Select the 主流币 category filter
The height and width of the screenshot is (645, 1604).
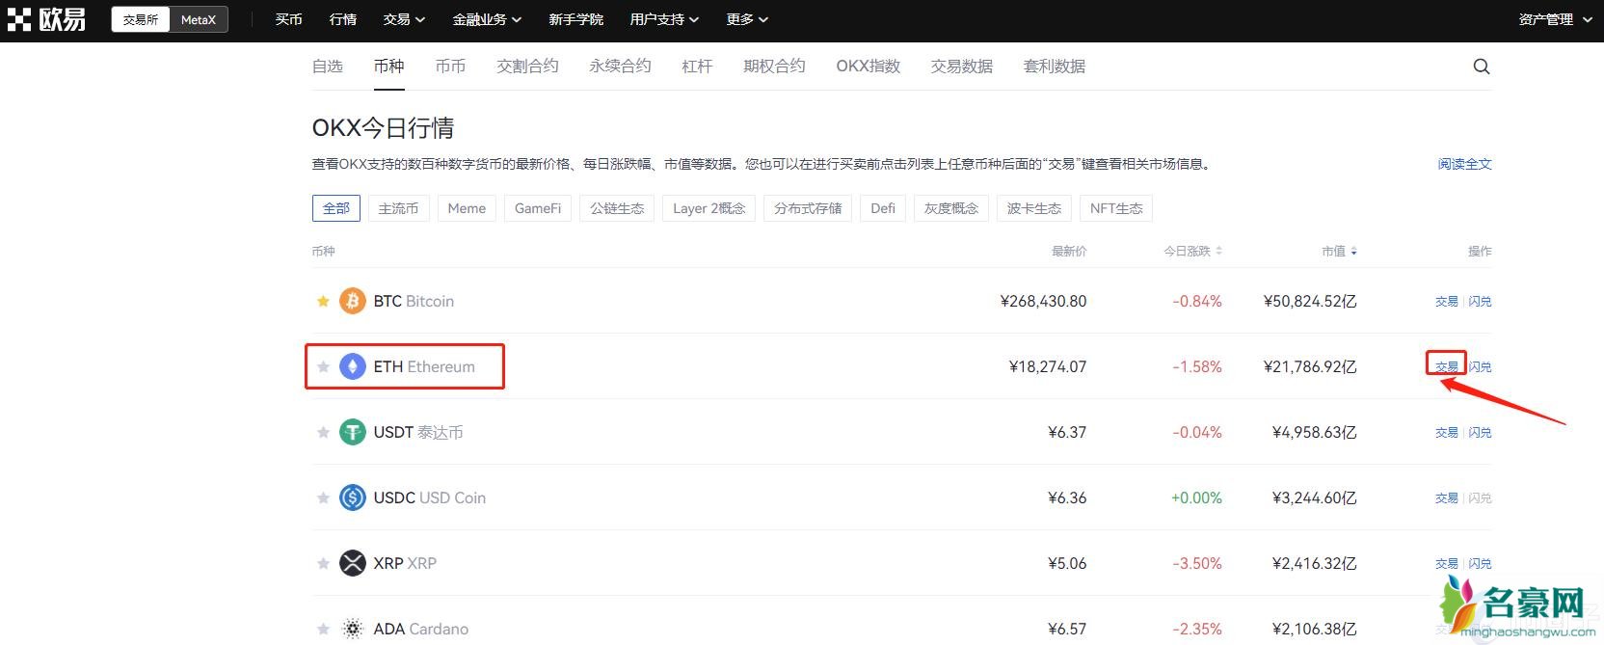click(398, 208)
